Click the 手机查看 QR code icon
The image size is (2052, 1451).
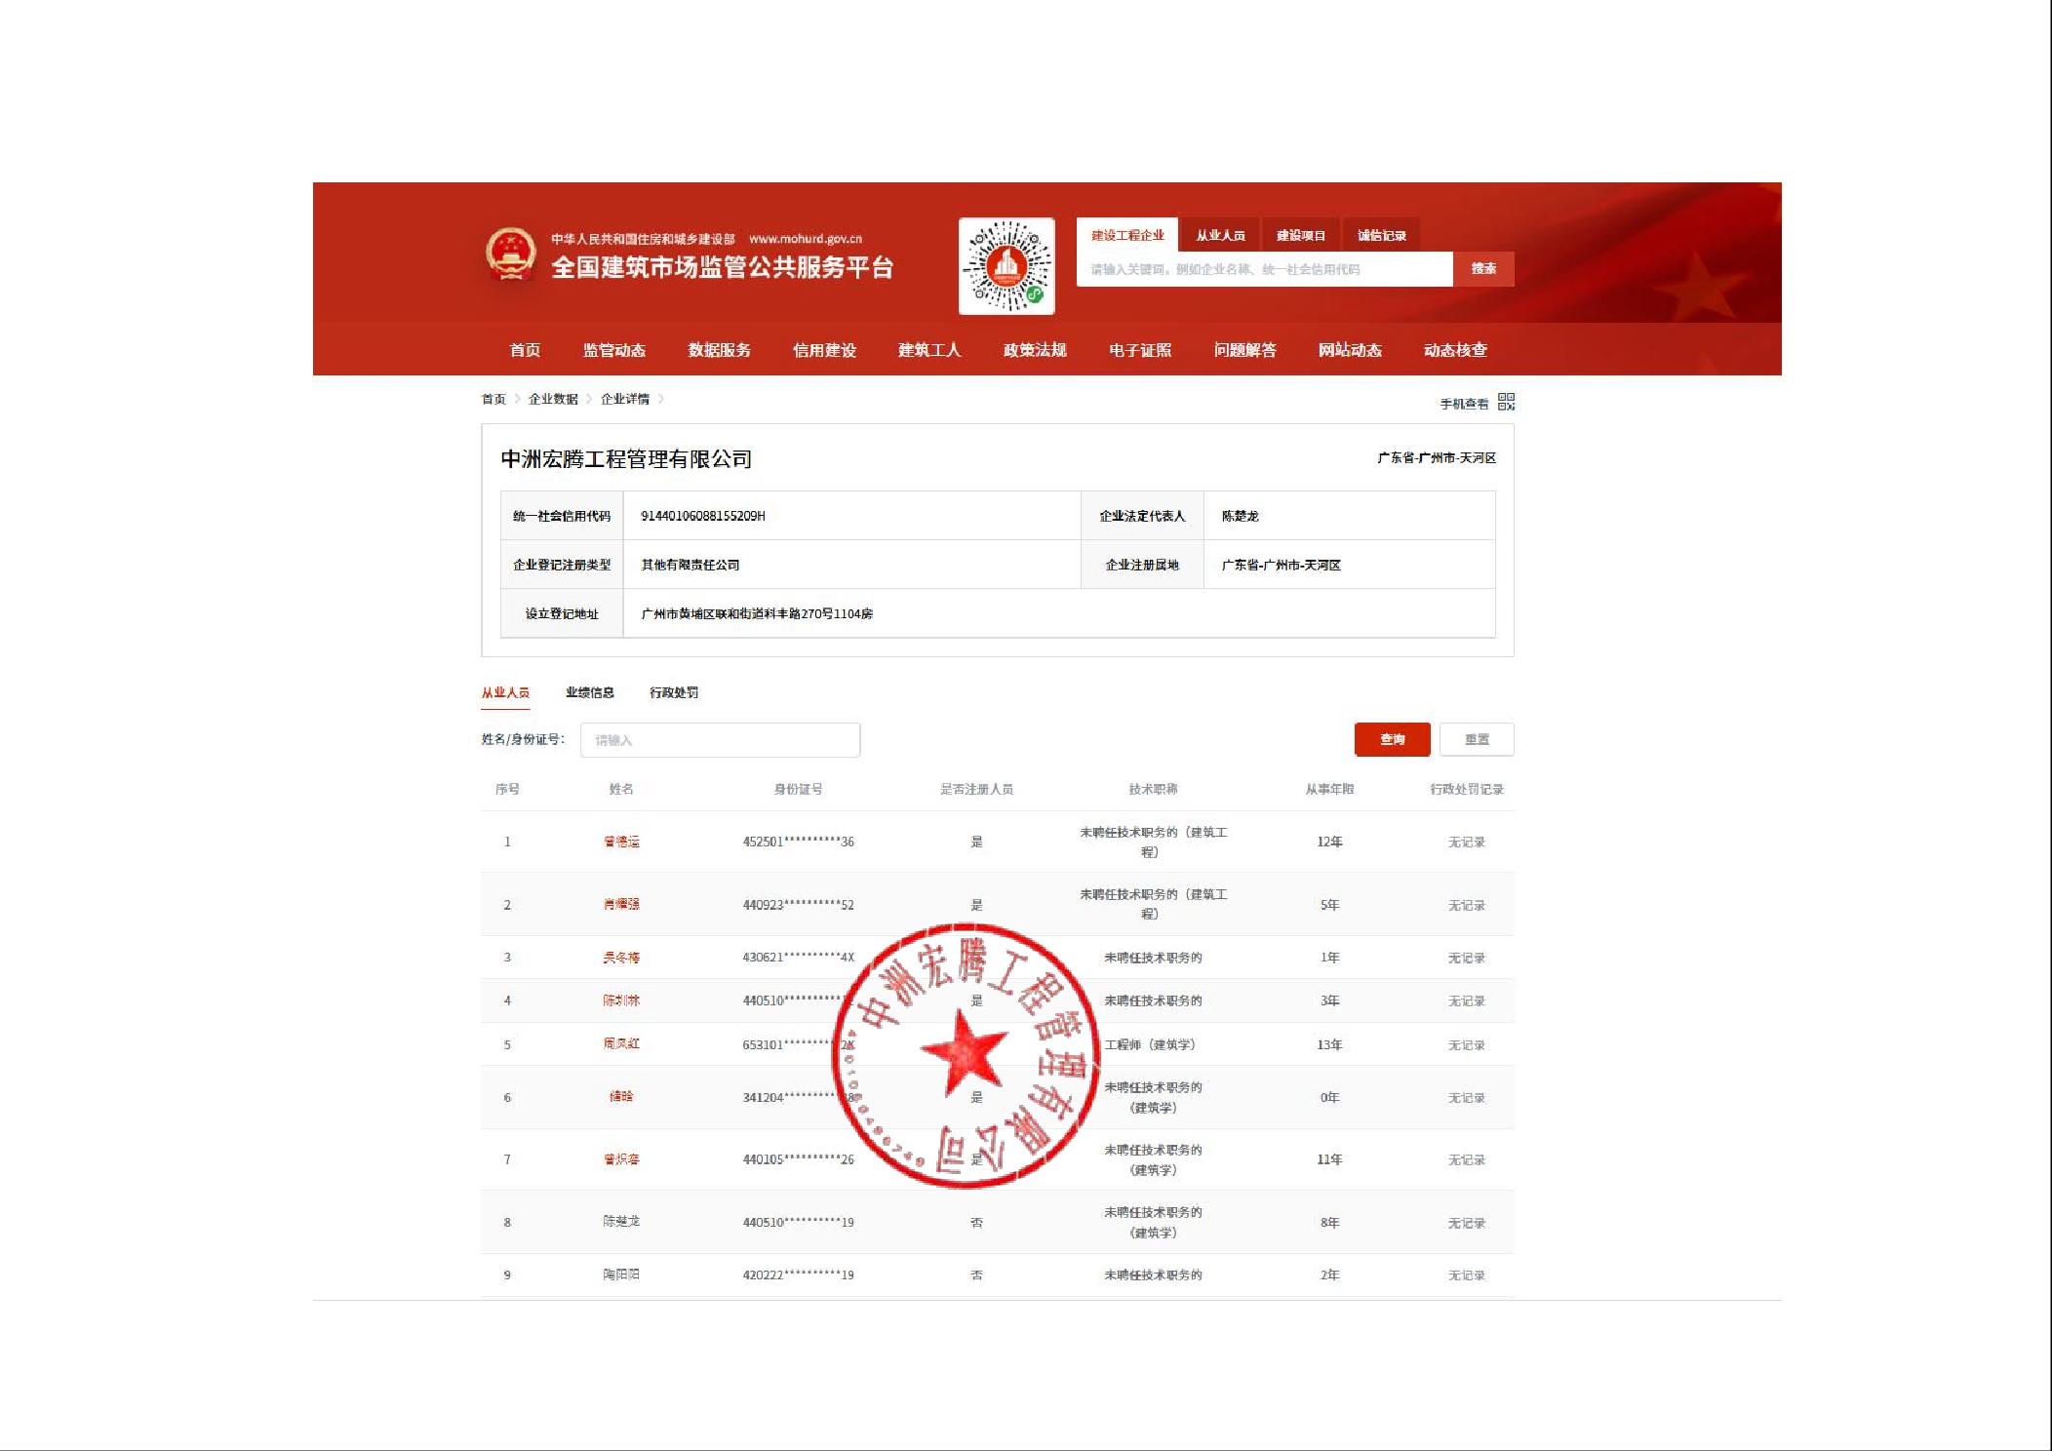(x=1506, y=402)
